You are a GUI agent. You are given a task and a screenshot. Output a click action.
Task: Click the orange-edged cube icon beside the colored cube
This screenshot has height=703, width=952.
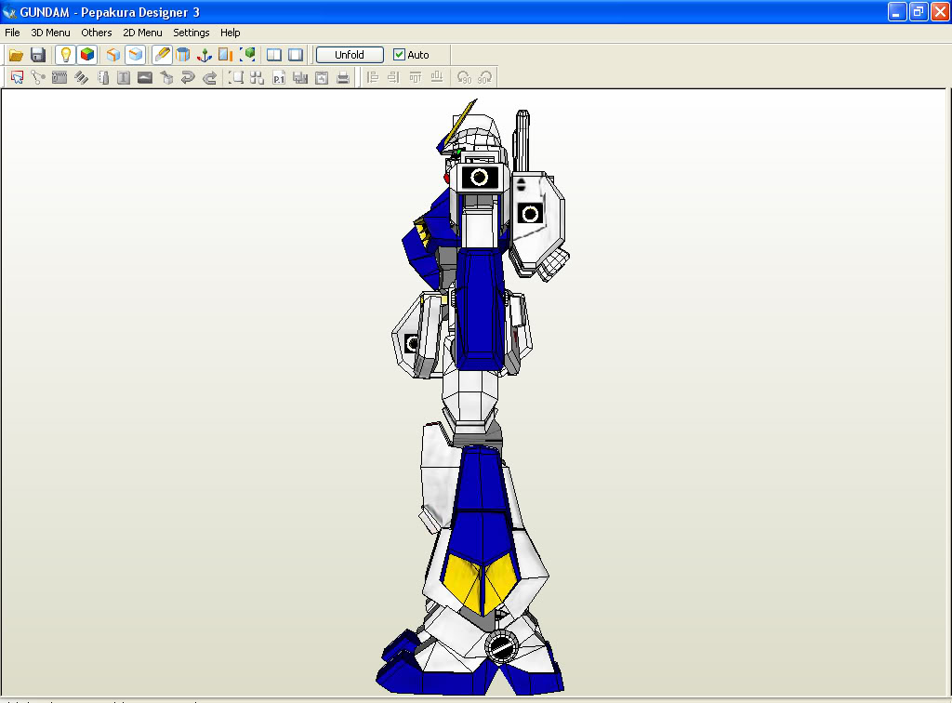113,55
